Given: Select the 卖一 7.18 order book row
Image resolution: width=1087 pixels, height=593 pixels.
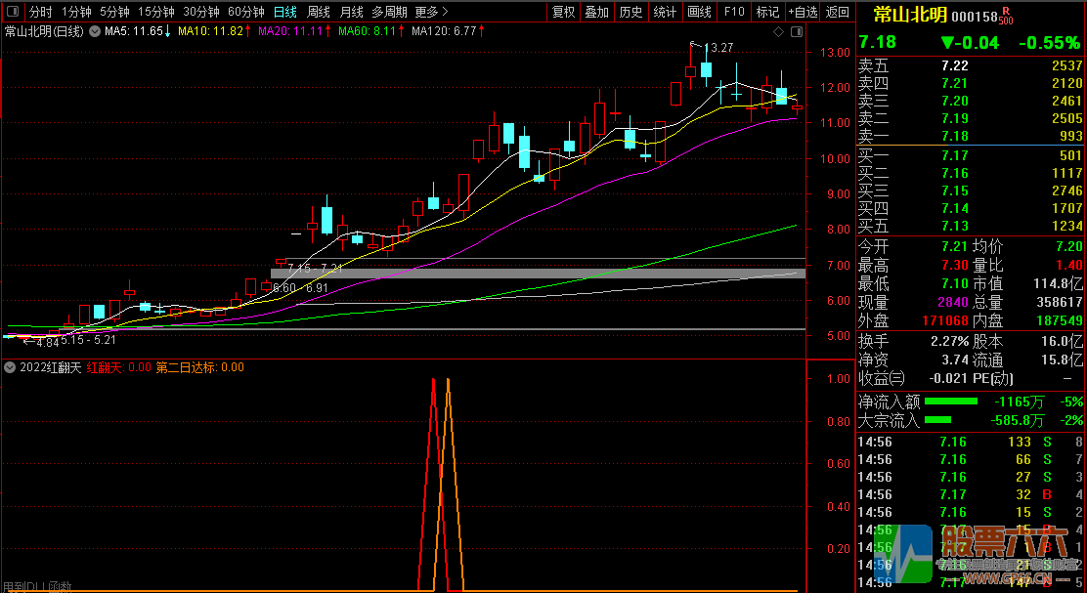Looking at the screenshot, I should pyautogui.click(x=970, y=136).
